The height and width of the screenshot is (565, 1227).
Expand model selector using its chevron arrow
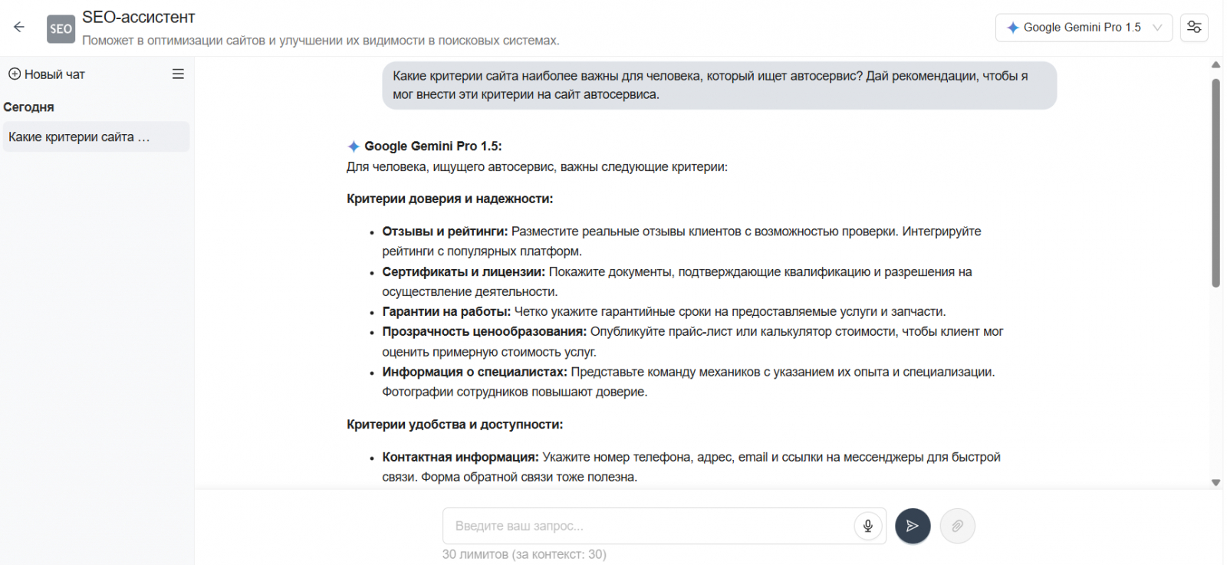[x=1157, y=28]
